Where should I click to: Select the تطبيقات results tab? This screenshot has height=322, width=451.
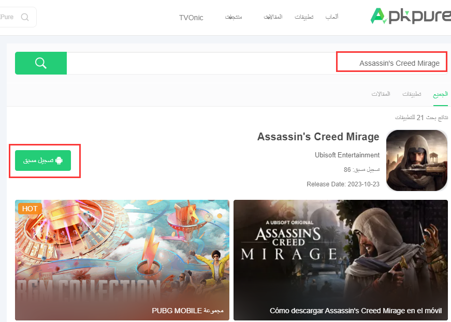[x=412, y=94]
